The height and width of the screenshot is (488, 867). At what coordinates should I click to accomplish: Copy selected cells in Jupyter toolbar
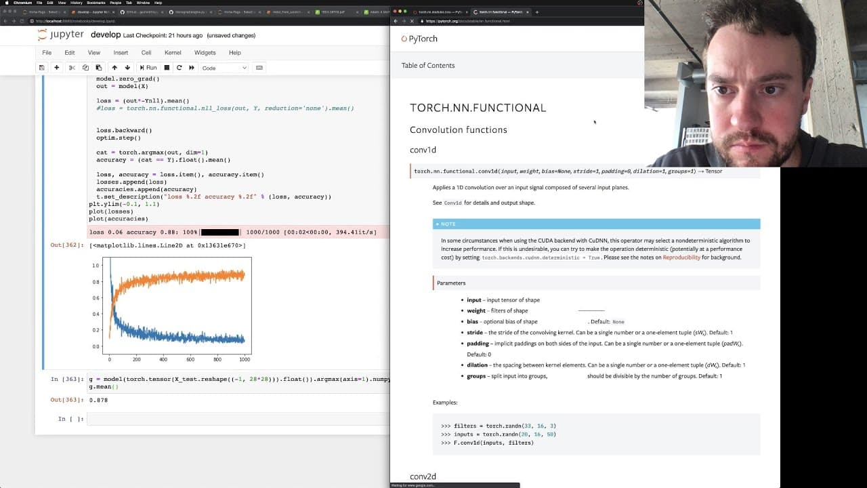pos(85,68)
